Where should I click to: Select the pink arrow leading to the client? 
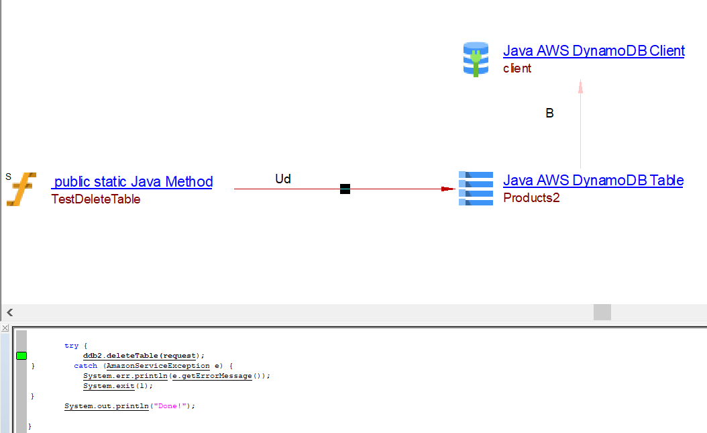pyautogui.click(x=580, y=128)
